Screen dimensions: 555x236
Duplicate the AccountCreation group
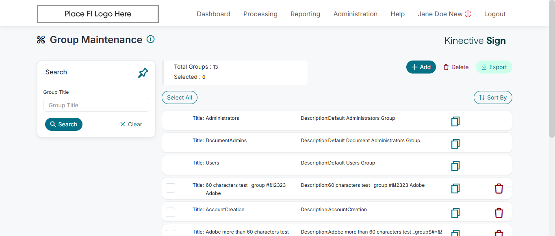[x=455, y=213]
